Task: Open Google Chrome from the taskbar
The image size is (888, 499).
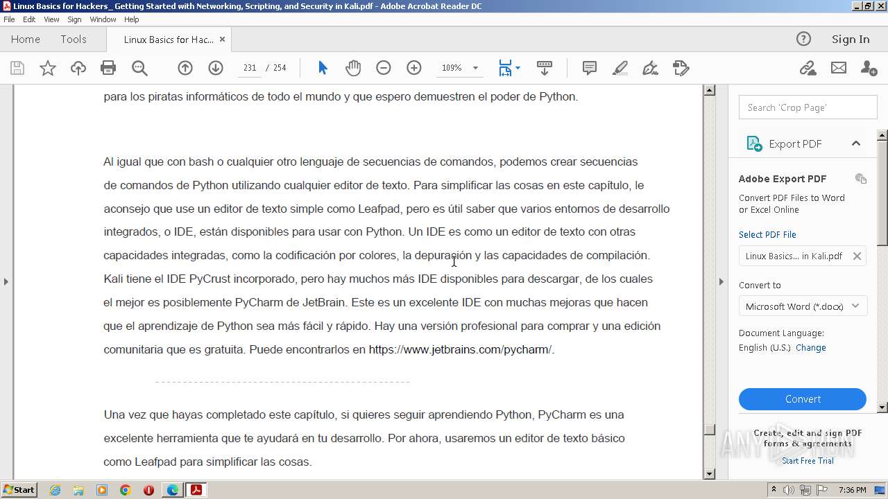Action: pyautogui.click(x=125, y=490)
